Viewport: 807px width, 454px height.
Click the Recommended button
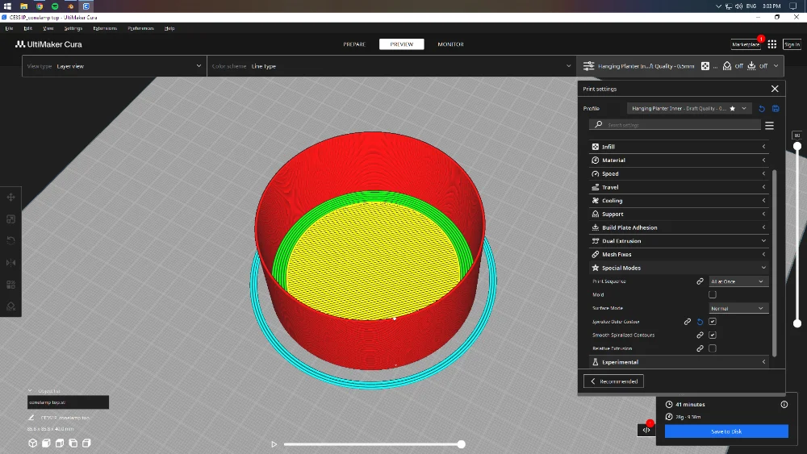point(613,381)
